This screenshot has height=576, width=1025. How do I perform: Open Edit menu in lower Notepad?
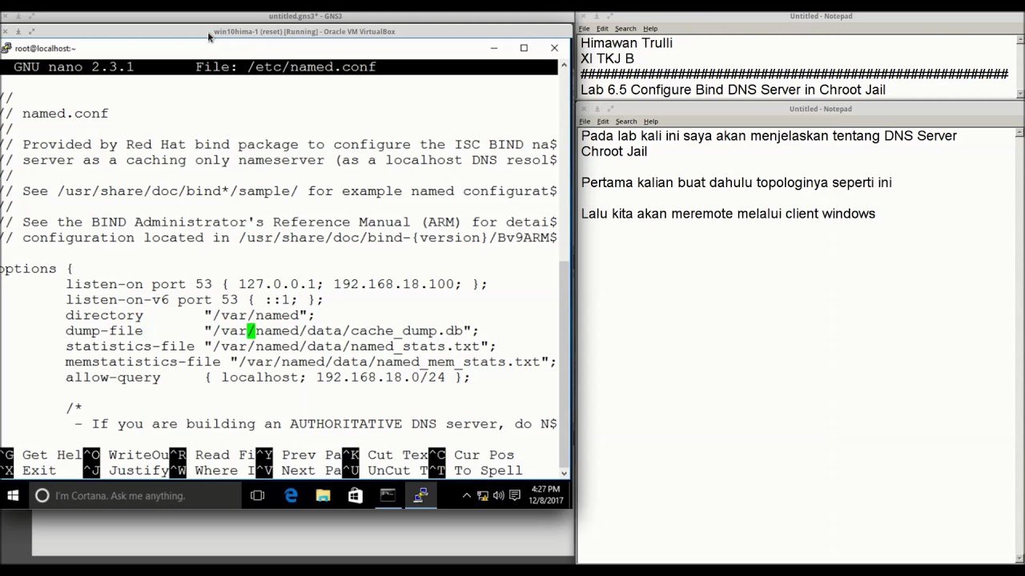coord(602,122)
